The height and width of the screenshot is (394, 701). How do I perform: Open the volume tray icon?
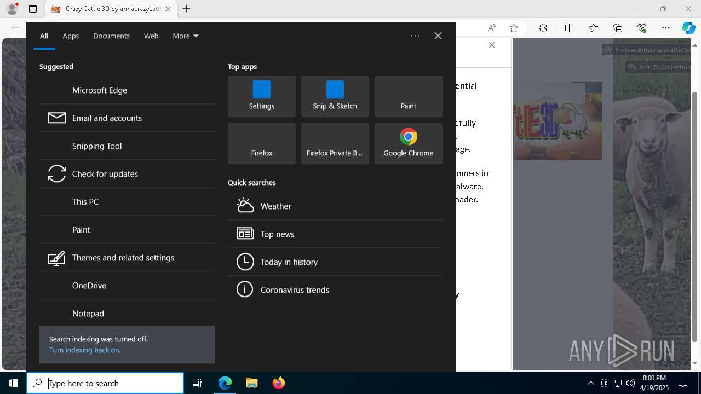click(x=630, y=383)
